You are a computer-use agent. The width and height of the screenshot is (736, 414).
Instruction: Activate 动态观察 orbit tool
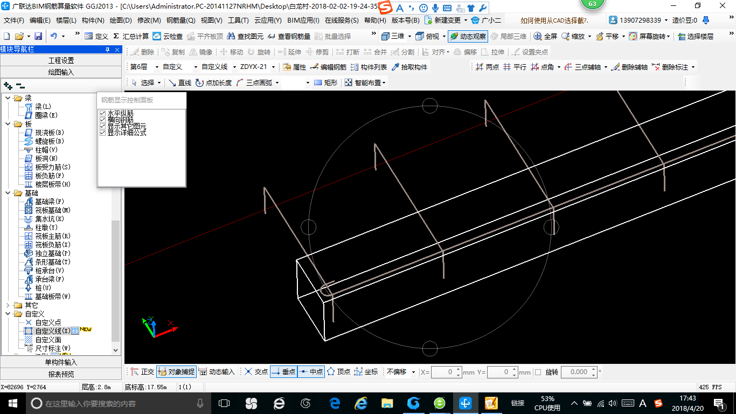[x=468, y=36]
